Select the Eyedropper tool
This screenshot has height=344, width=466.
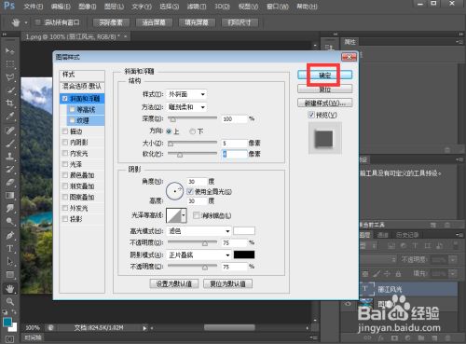(x=9, y=117)
